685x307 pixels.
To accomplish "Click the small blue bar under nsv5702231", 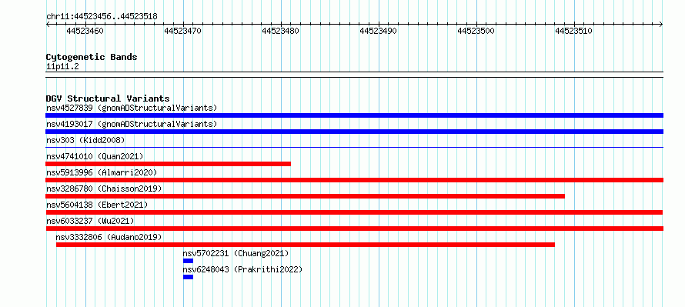I will tap(188, 261).
